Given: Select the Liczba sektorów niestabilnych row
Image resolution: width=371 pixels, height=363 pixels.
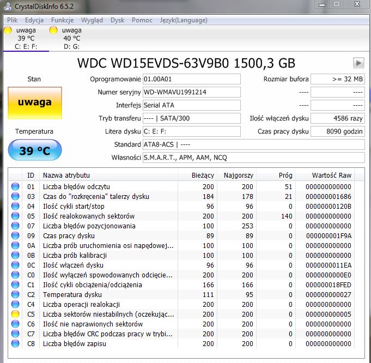Looking at the screenshot, I should pyautogui.click(x=181, y=314).
